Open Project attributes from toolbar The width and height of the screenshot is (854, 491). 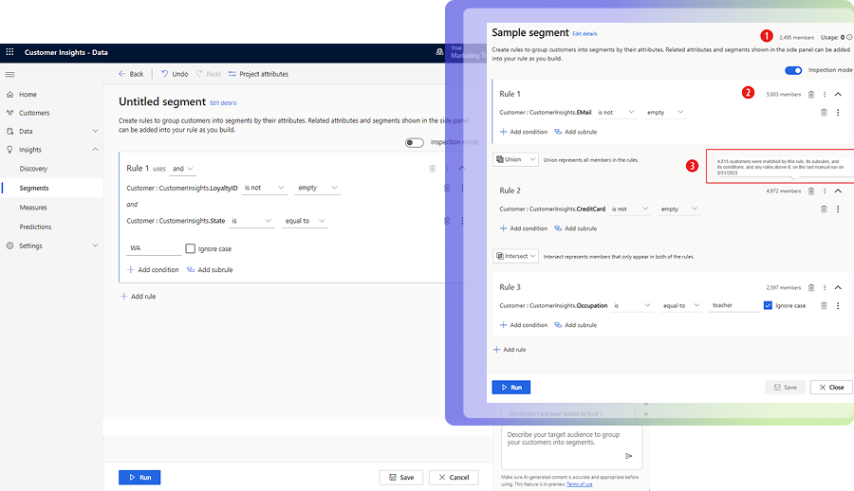click(x=258, y=74)
